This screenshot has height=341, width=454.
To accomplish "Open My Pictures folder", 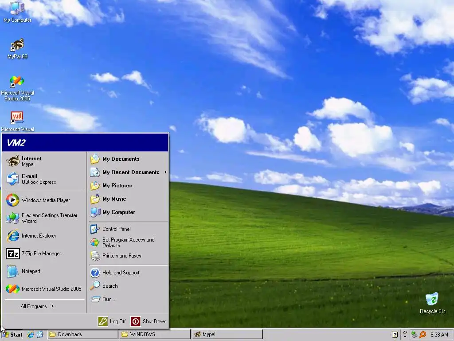I will click(x=129, y=186).
